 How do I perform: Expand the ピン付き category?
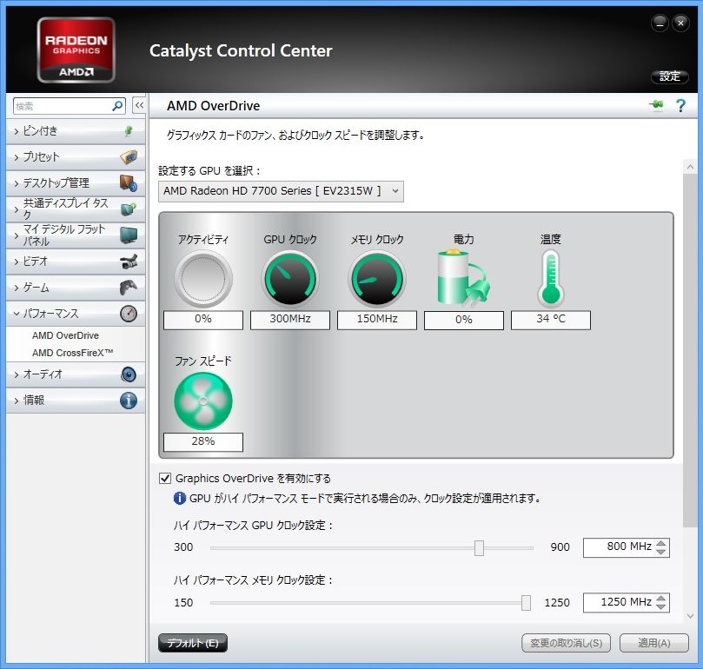coord(76,131)
